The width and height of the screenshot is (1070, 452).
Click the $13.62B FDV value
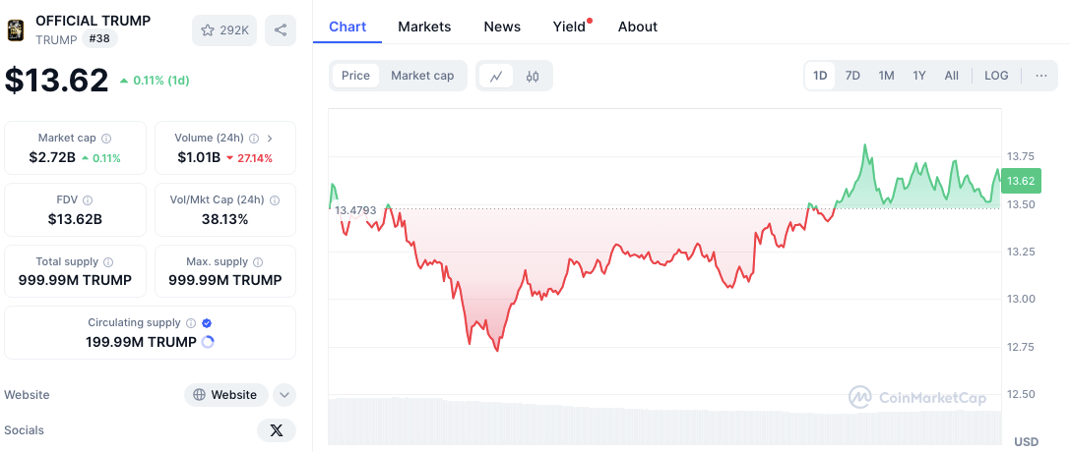pos(75,219)
